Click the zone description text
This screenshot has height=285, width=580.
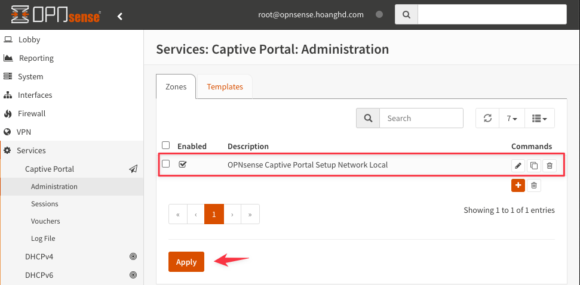308,165
